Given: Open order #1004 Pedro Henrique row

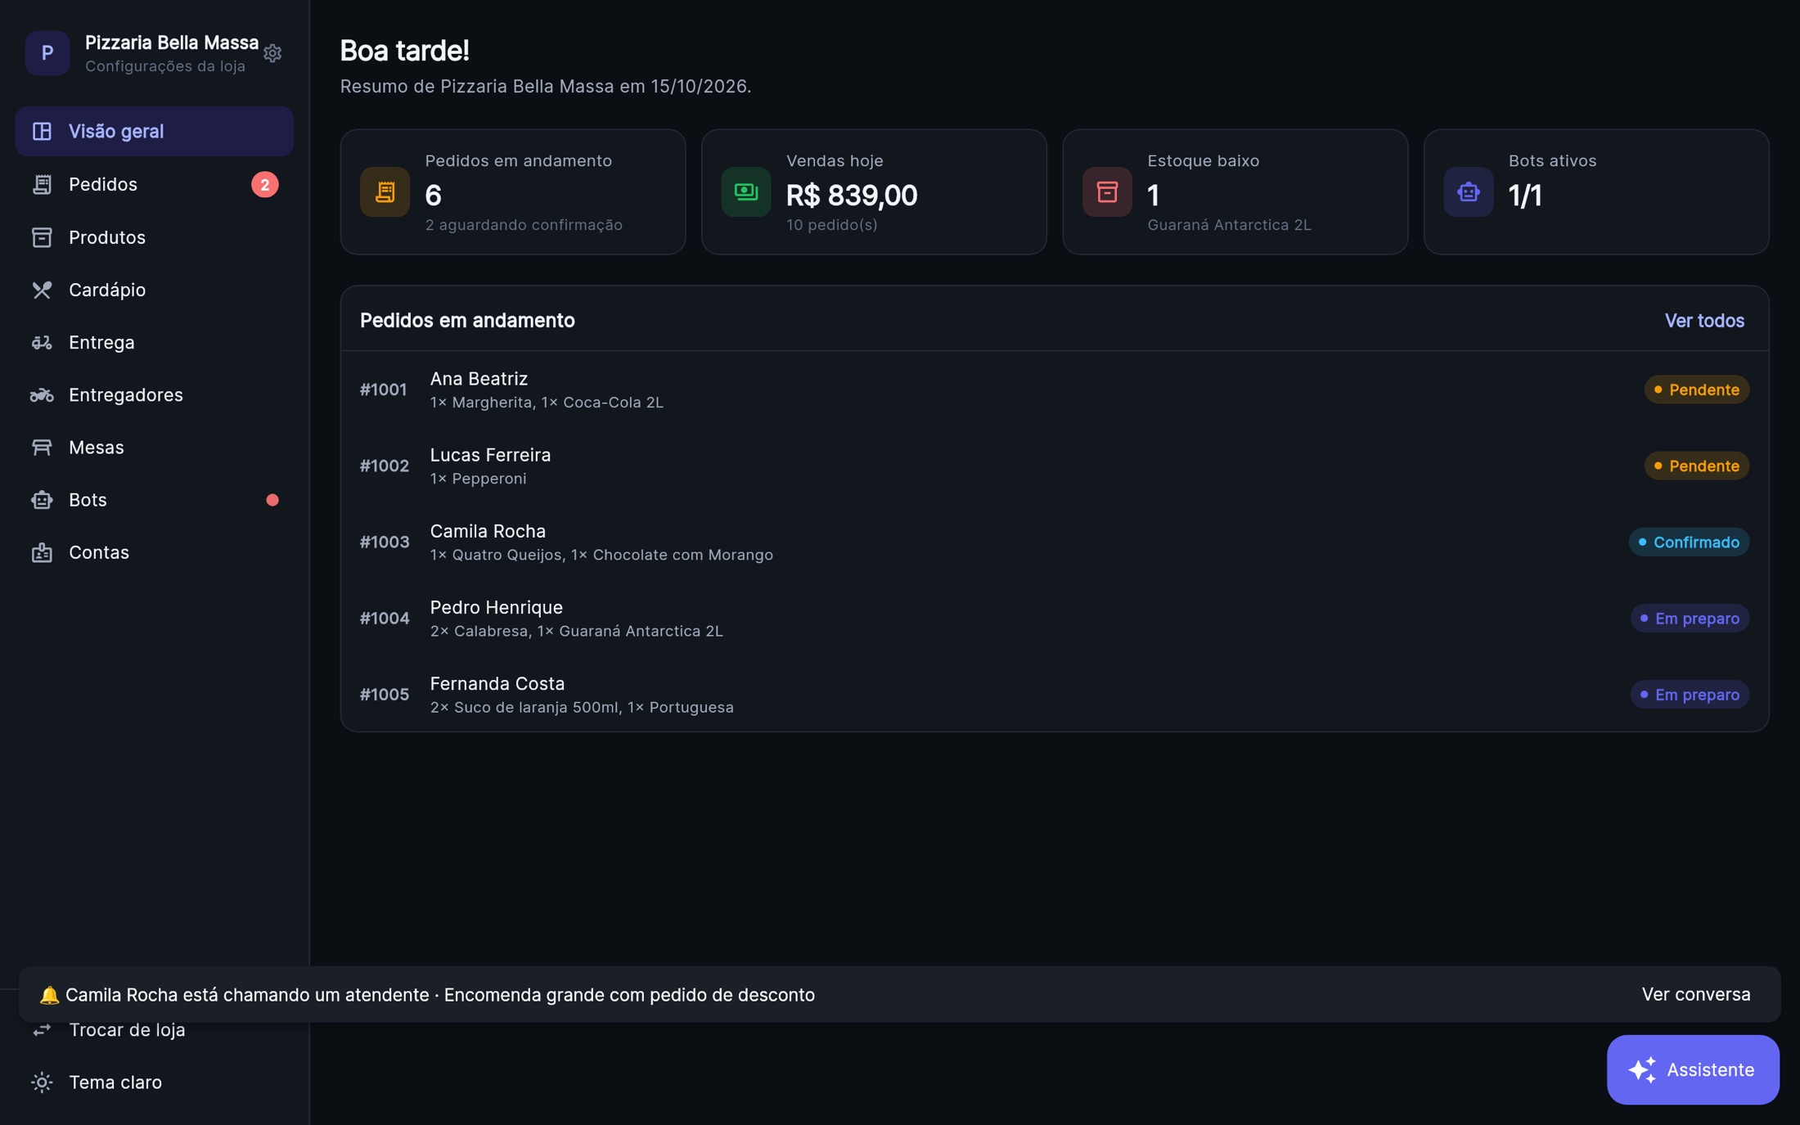Looking at the screenshot, I should point(1054,619).
